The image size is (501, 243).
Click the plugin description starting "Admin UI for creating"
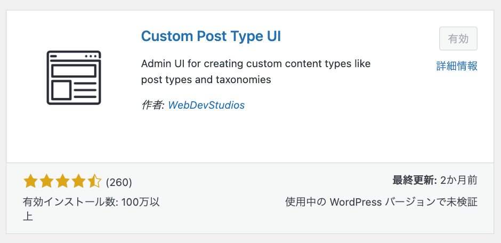(256, 71)
